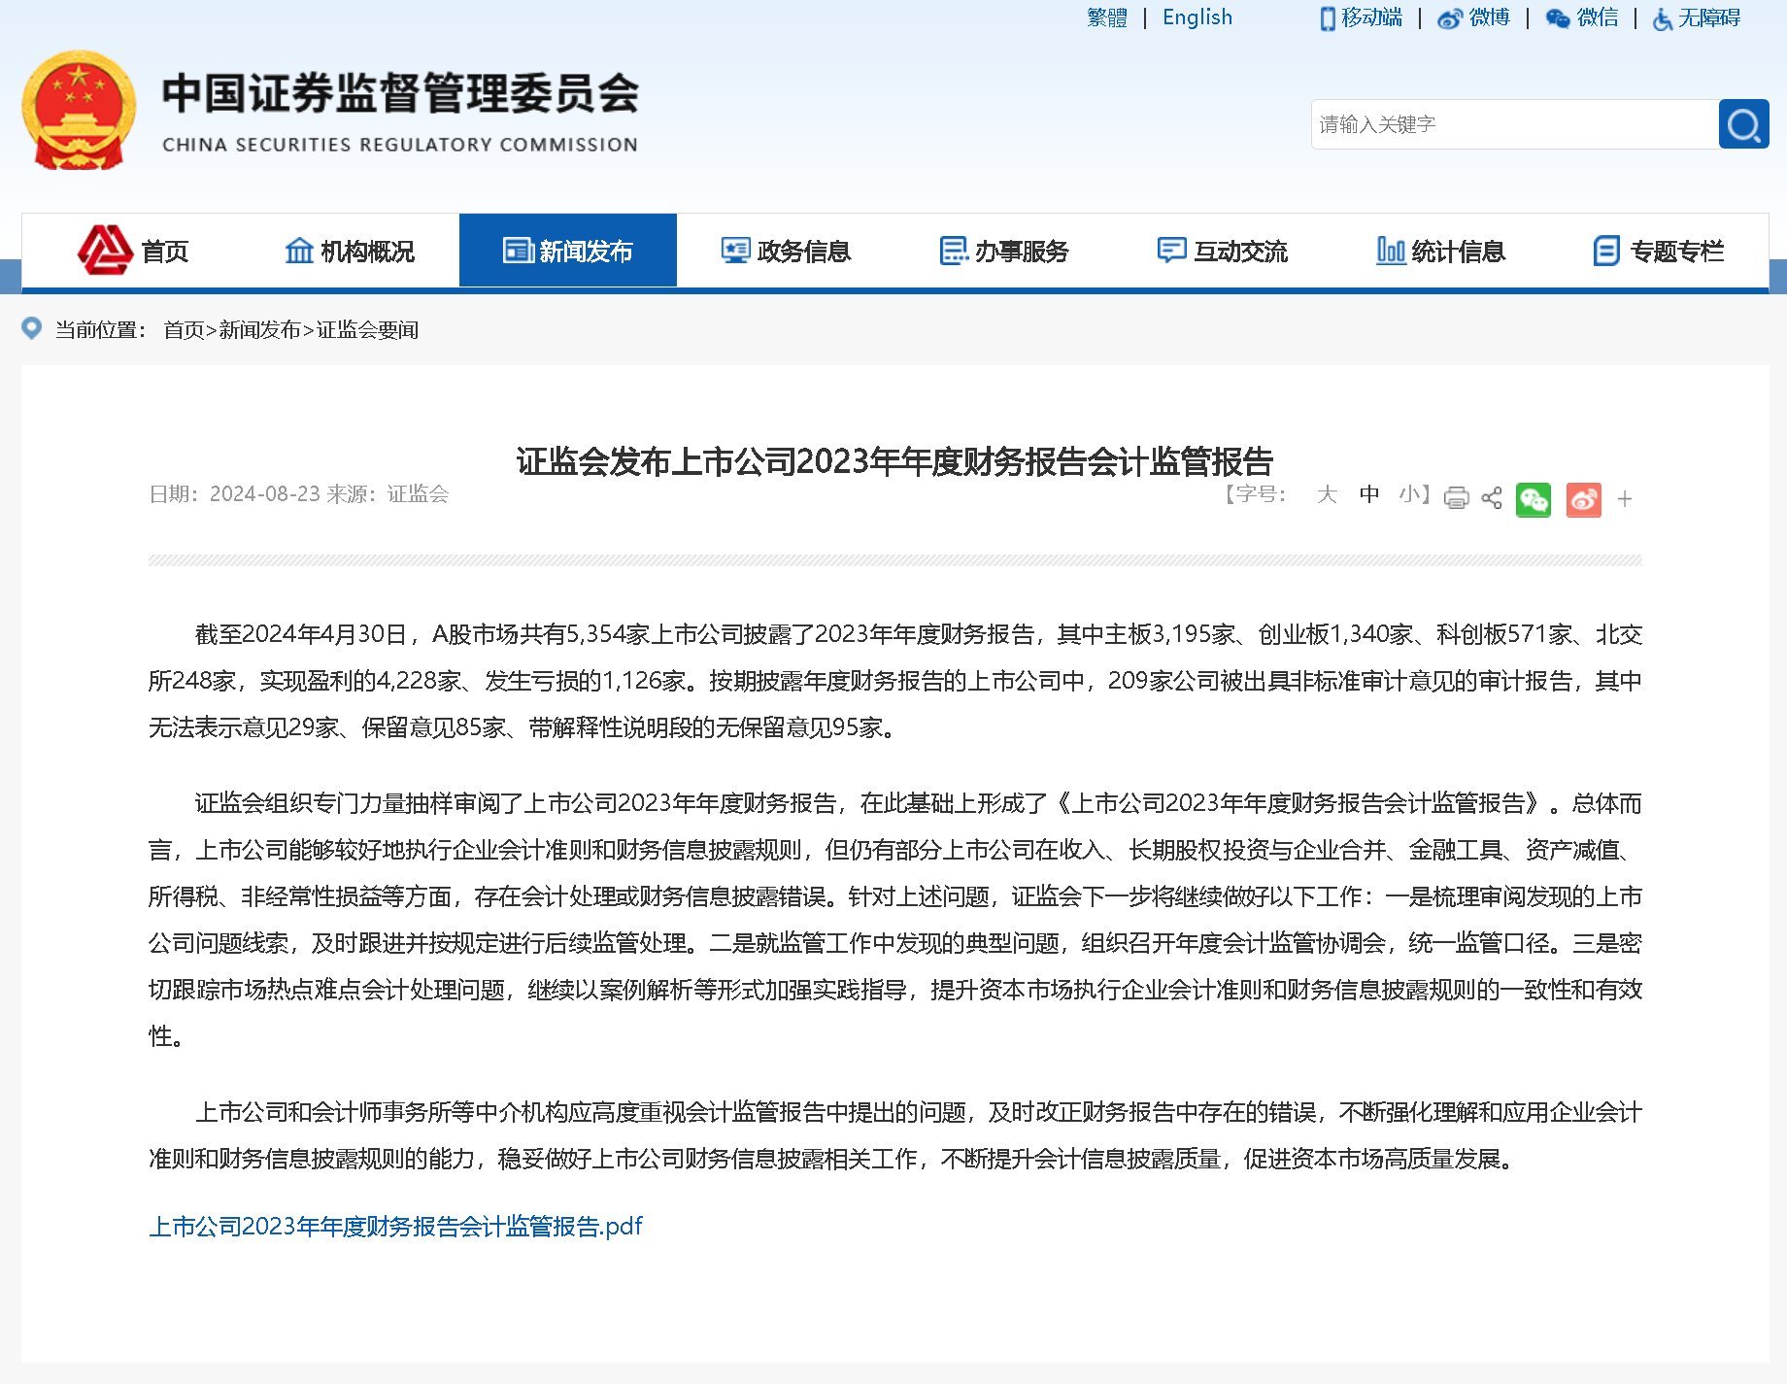
Task: Click the CSRC national emblem logo
Action: pos(79,111)
